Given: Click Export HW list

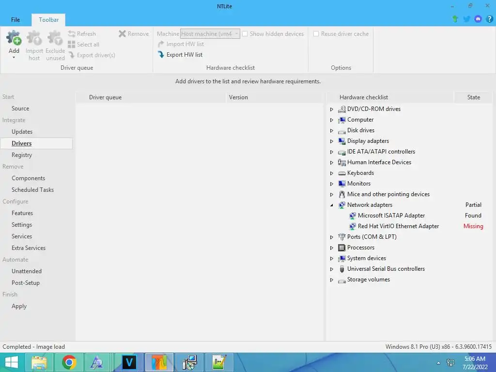Looking at the screenshot, I should click(180, 55).
